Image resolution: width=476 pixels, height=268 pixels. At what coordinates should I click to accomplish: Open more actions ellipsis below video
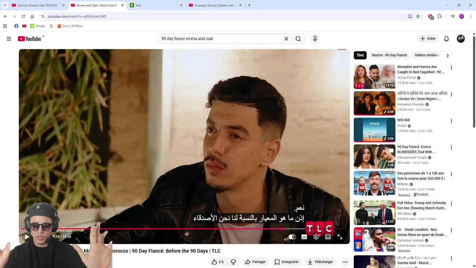point(345,262)
